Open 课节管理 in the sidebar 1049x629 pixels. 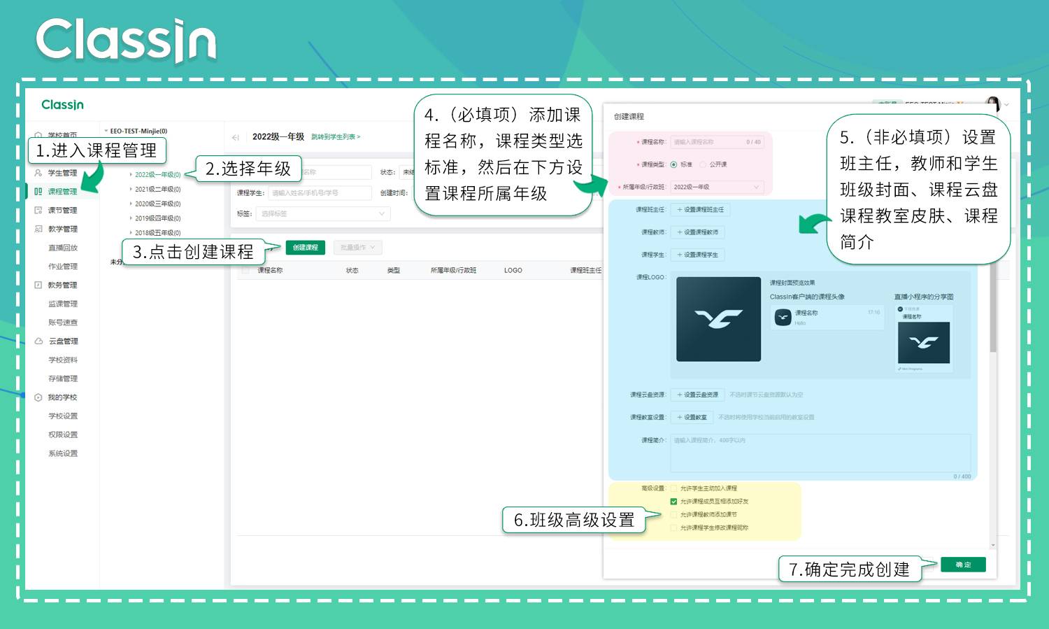coord(62,210)
